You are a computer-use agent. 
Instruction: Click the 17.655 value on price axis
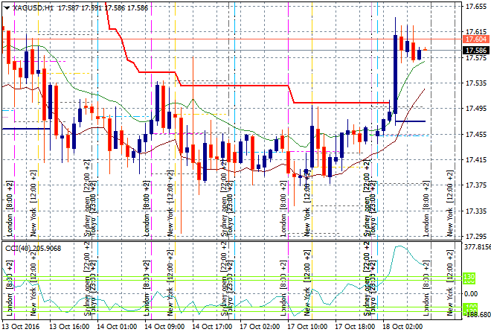475,7
